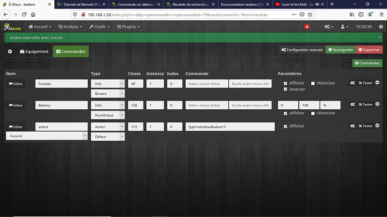The height and width of the screenshot is (217, 387).
Task: Open the Plugins menu
Action: [x=128, y=27]
